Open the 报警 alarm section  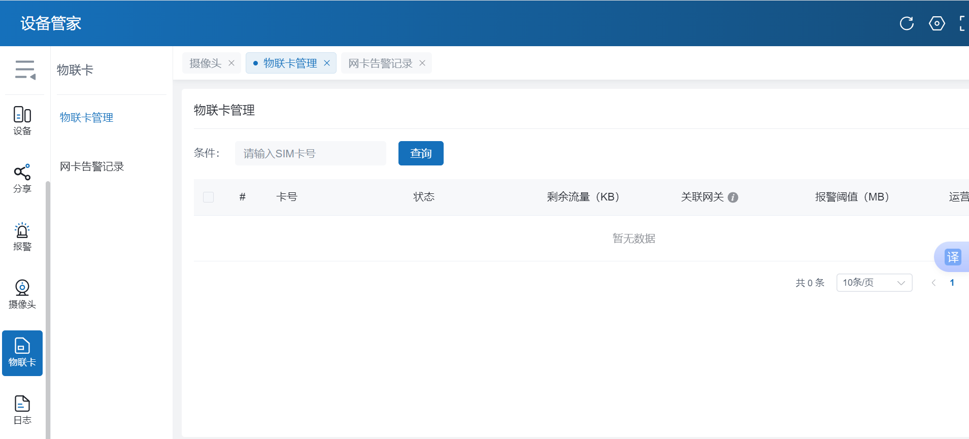coord(22,237)
